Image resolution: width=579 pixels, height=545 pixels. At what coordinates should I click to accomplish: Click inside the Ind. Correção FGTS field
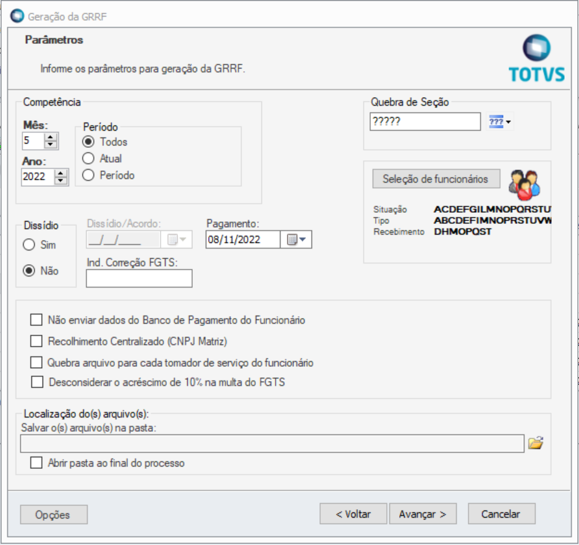point(138,278)
